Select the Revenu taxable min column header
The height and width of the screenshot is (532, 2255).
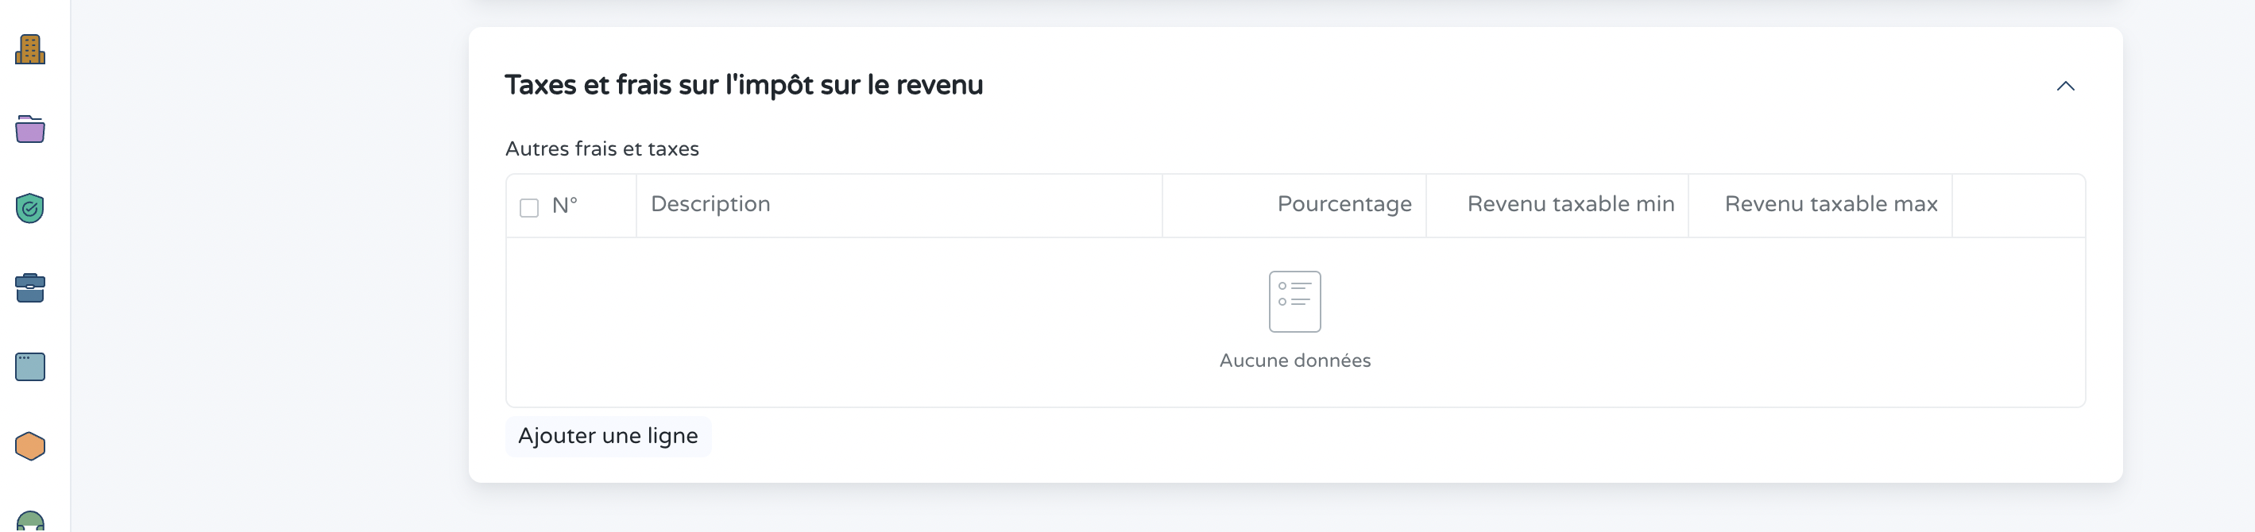[x=1570, y=204]
